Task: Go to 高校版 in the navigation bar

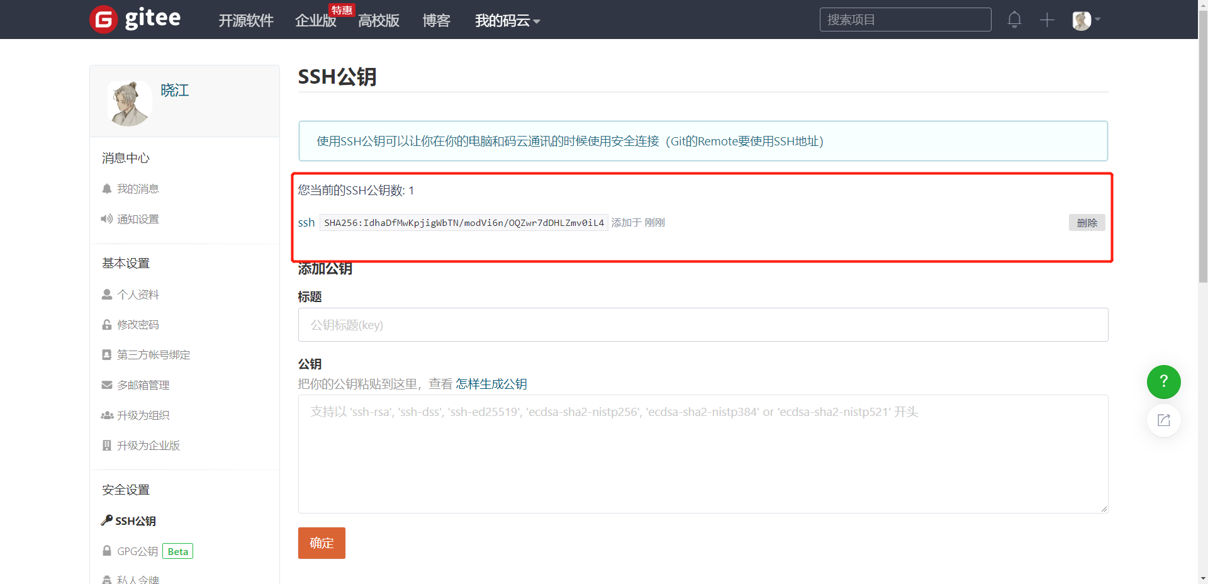Action: point(378,21)
